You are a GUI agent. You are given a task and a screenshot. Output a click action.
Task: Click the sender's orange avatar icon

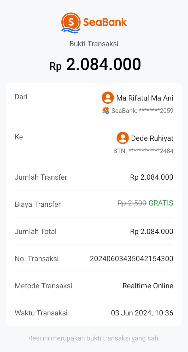point(108,98)
